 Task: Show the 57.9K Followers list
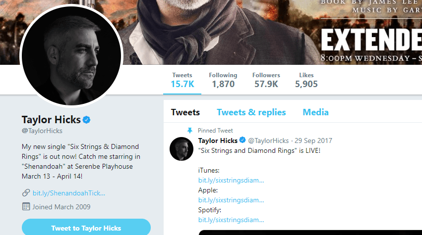[x=266, y=80]
